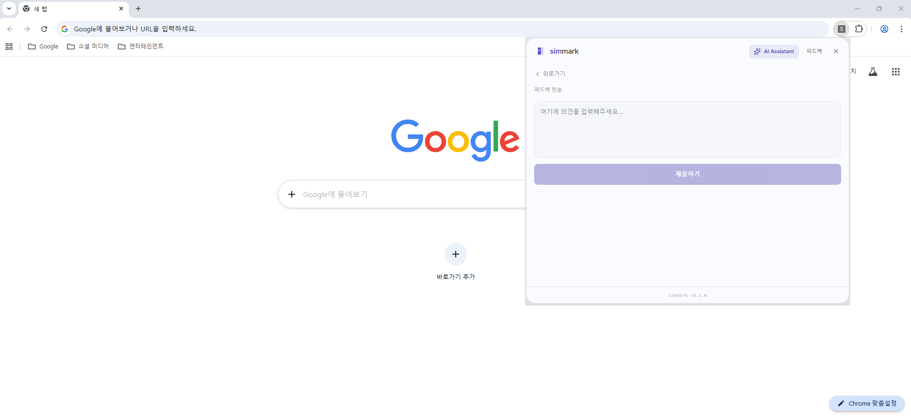Screen dimensions: 911x418
Task: Open the 소셜 미디어 bookmark folder
Action: (88, 47)
